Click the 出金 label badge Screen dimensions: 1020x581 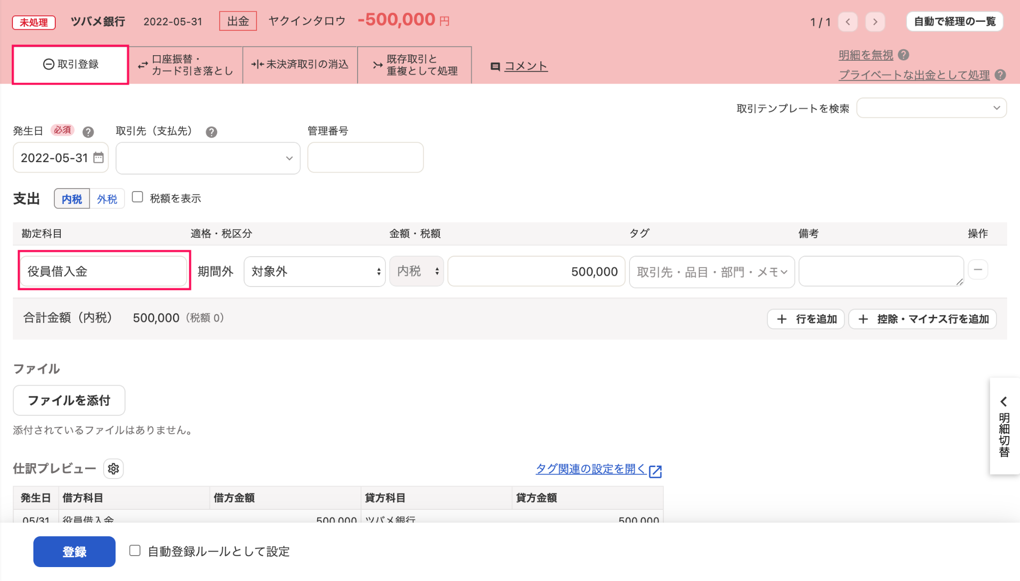pos(238,21)
